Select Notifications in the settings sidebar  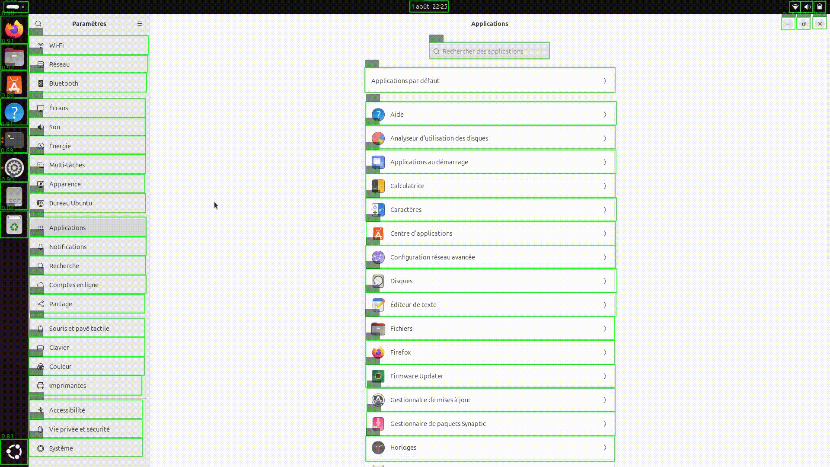tap(68, 247)
